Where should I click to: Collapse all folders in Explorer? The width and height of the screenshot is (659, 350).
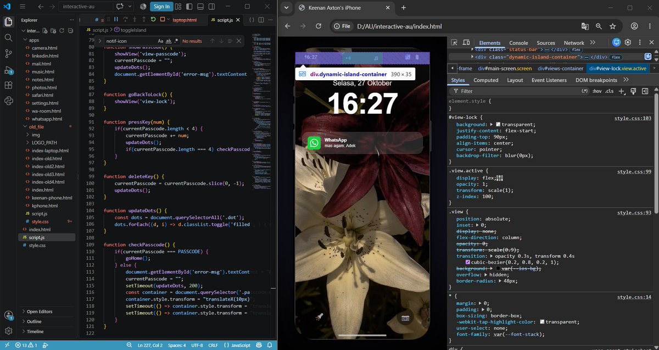point(70,30)
